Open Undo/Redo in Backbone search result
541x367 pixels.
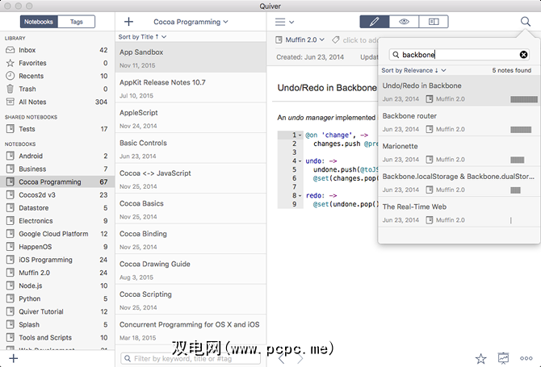point(459,90)
